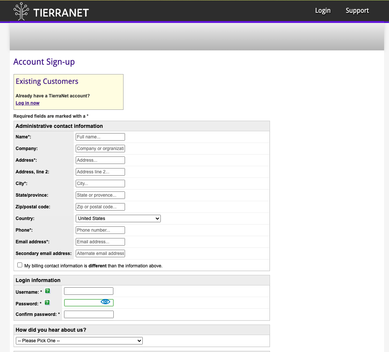Click 'Required fields are marked with a *' text

pyautogui.click(x=51, y=116)
